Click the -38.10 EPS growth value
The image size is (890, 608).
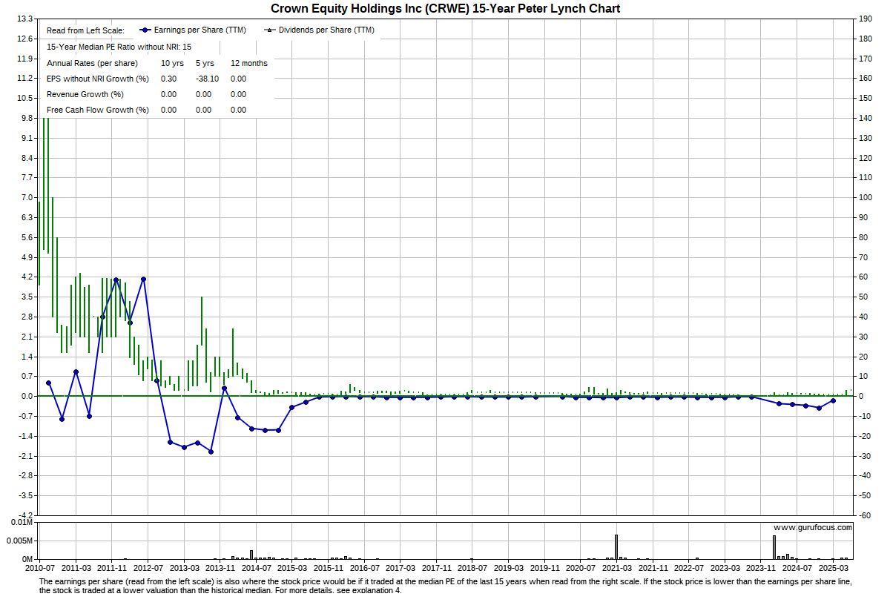click(x=208, y=79)
